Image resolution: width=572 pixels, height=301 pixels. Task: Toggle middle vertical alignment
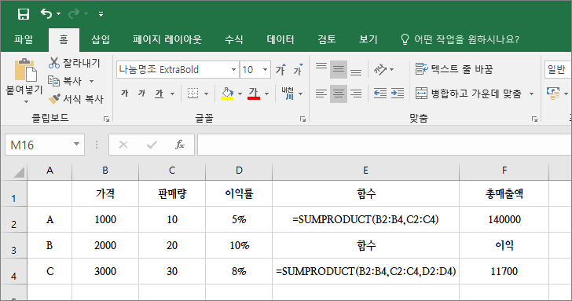coord(339,69)
